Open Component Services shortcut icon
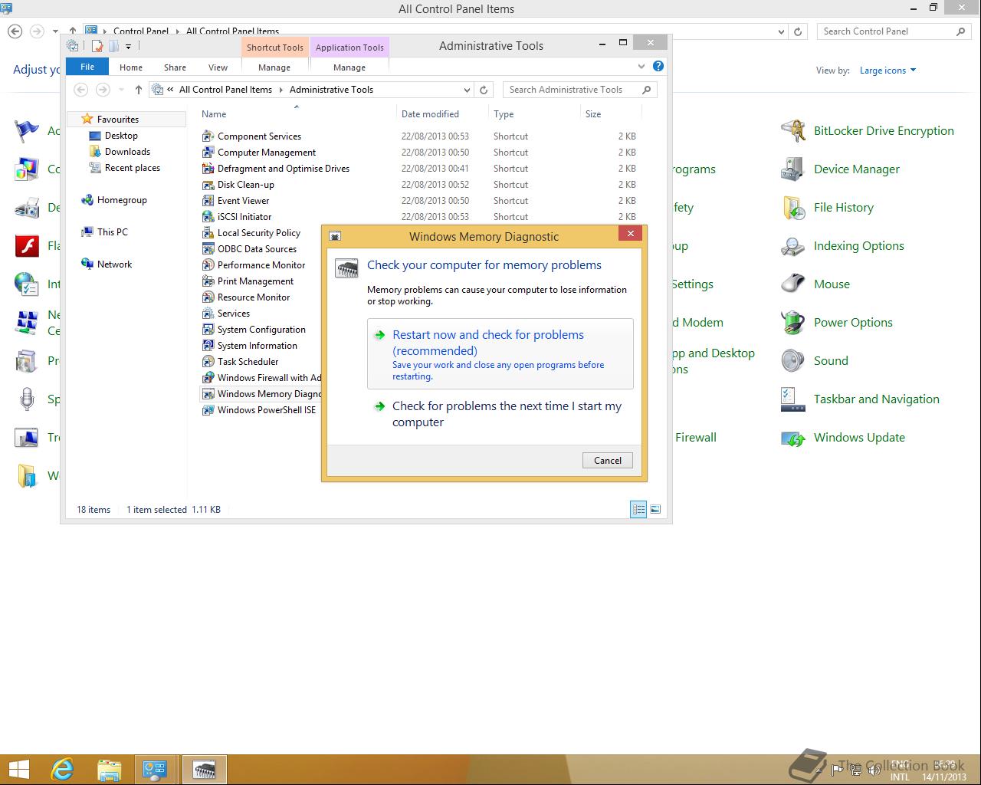Image resolution: width=981 pixels, height=785 pixels. 208,136
